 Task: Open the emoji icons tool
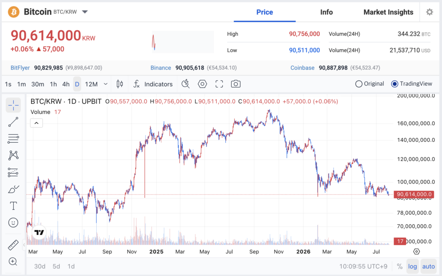[x=13, y=223]
